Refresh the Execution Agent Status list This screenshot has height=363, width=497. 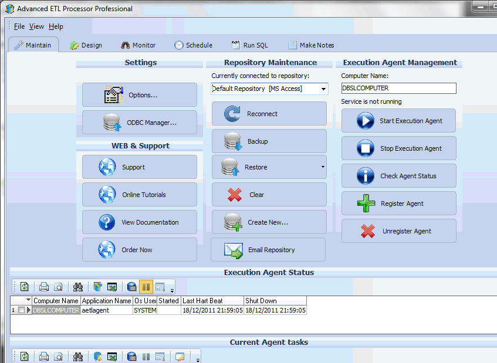click(25, 286)
